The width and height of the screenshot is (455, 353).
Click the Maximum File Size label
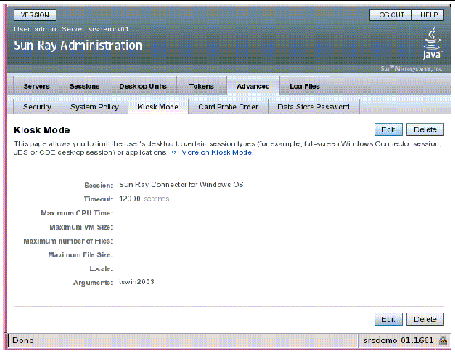pos(80,254)
